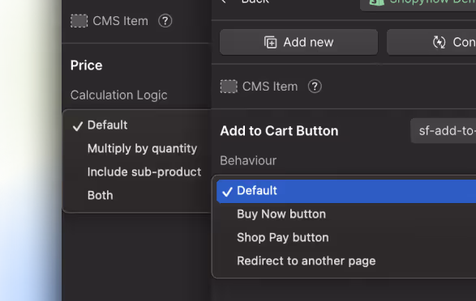Click the sf-add-to attribute field
Viewport: 476px width, 301px height.
444,131
